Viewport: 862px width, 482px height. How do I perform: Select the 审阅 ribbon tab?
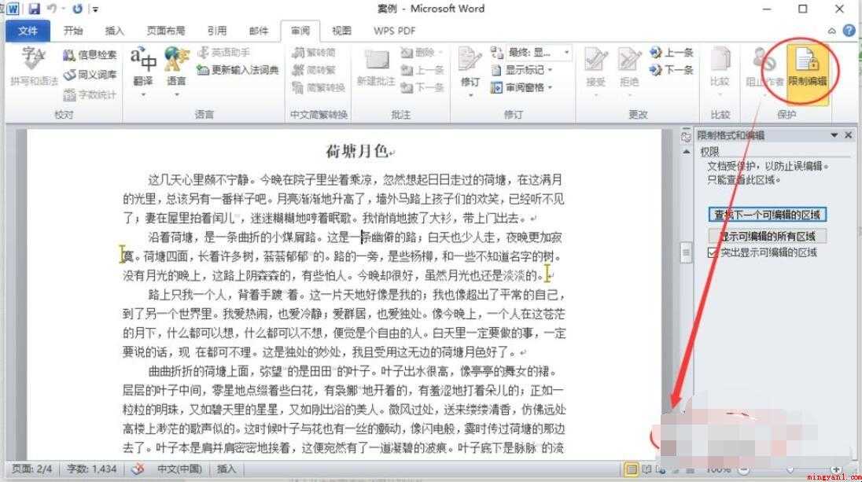300,31
